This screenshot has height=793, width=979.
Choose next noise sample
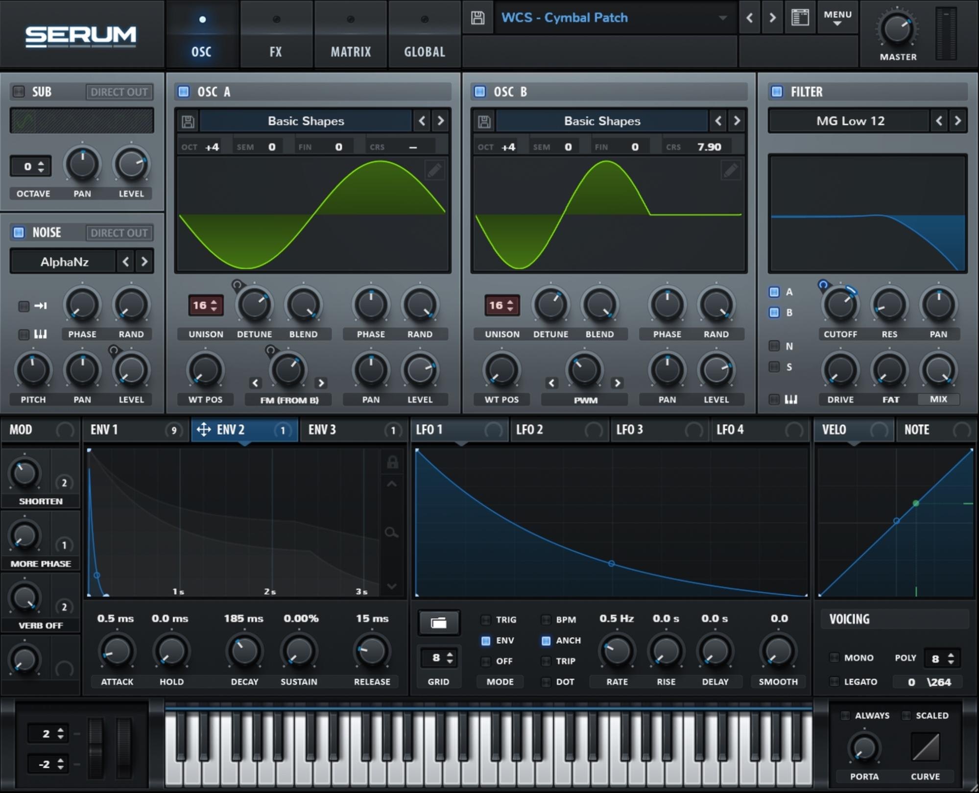tap(144, 262)
